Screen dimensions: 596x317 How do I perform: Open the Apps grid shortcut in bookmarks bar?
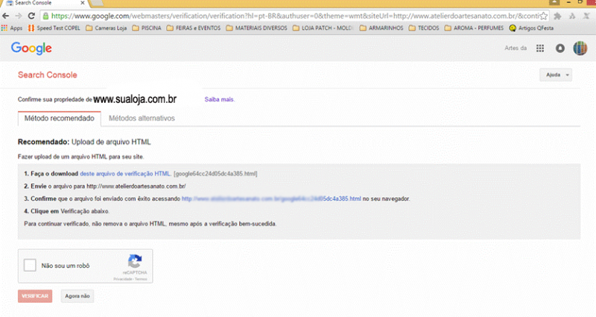click(12, 28)
